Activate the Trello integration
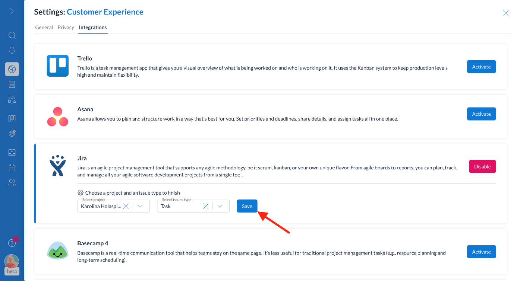Viewport: 517px width, 281px height. (x=481, y=67)
